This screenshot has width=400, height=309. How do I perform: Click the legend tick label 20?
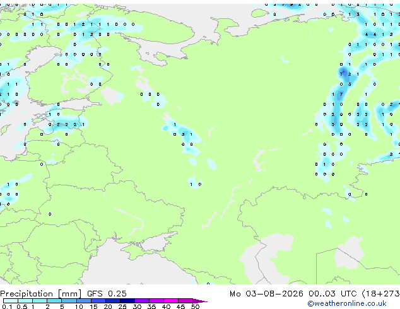(x=108, y=306)
